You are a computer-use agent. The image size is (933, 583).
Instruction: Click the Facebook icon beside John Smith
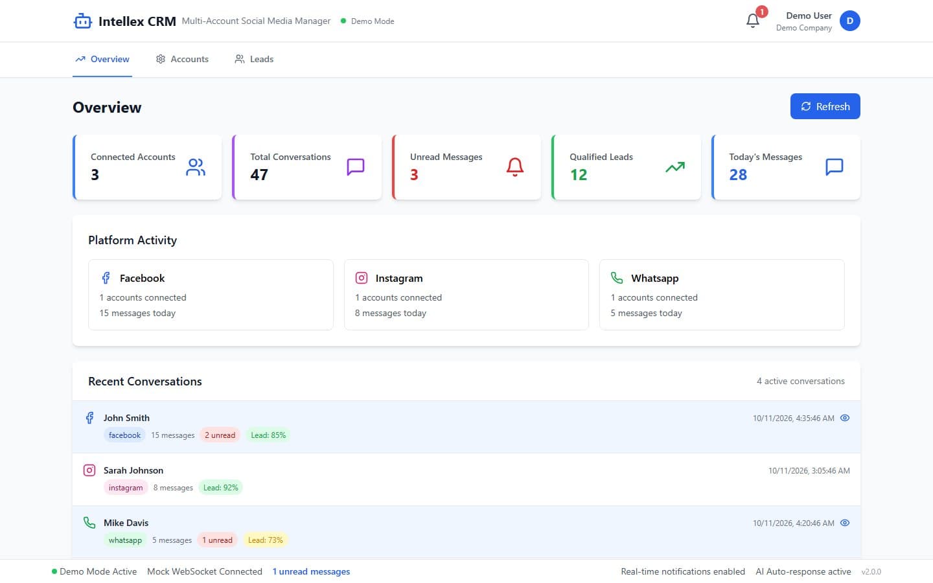[89, 418]
